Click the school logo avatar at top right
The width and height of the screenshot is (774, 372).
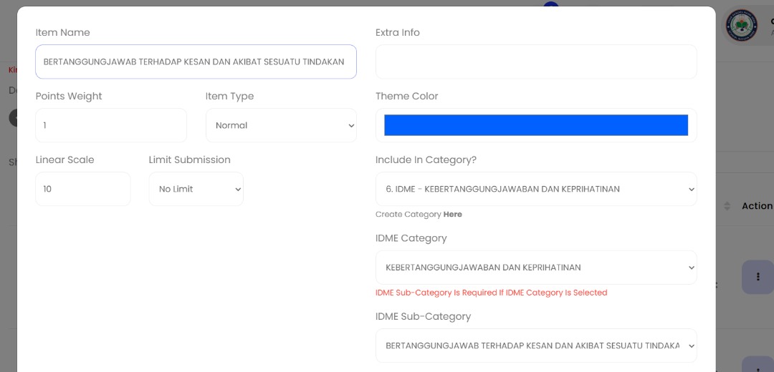click(742, 25)
